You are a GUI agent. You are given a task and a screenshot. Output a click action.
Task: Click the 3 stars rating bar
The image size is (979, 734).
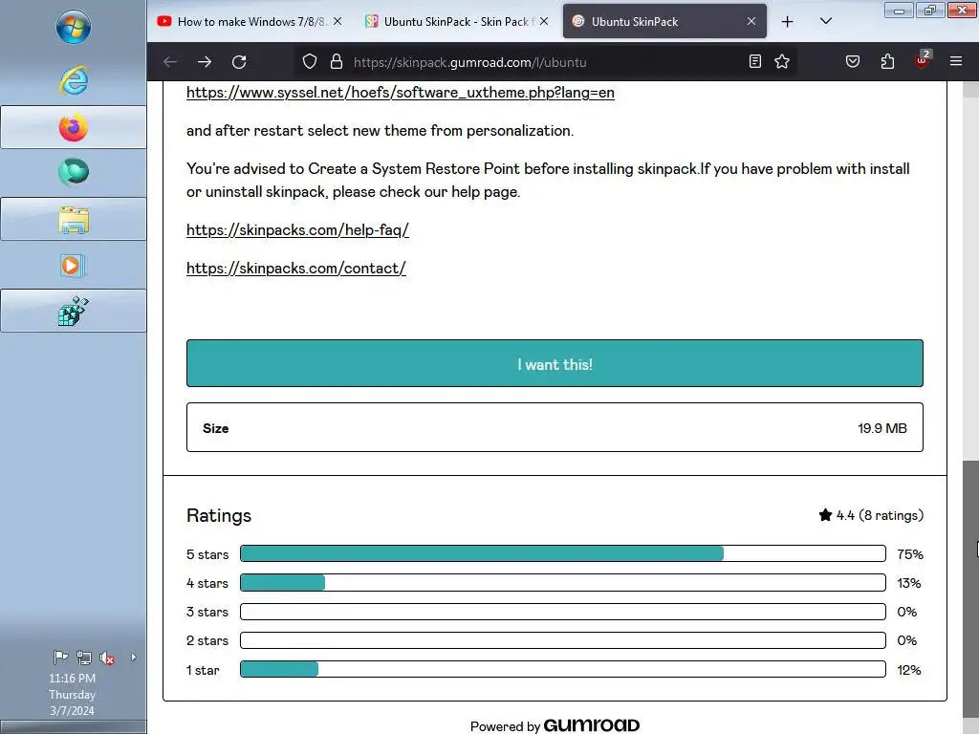562,612
